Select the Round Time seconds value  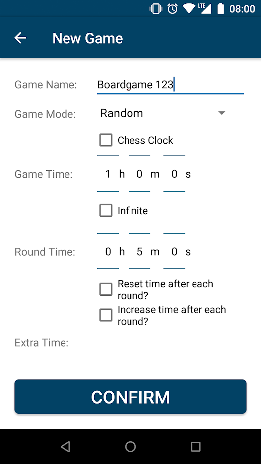coord(174,252)
